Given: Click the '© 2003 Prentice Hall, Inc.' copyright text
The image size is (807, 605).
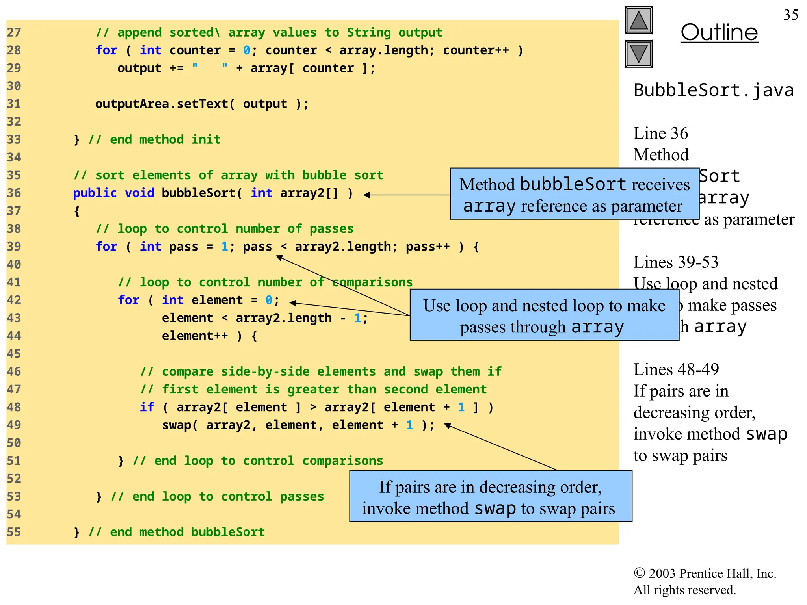Looking at the screenshot, I should click(705, 573).
